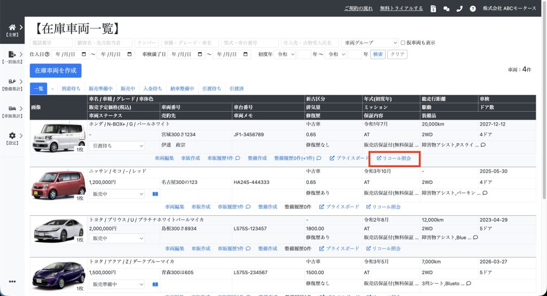This screenshot has height=296, width=547.
Task: Expand the 車両グループ dropdown
Action: click(369, 43)
